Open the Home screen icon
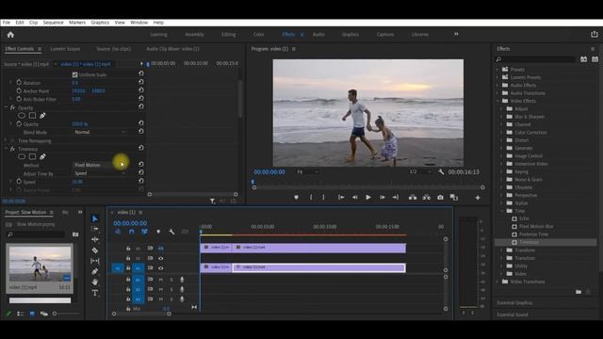Viewport: 603px width, 339px height. 10,35
